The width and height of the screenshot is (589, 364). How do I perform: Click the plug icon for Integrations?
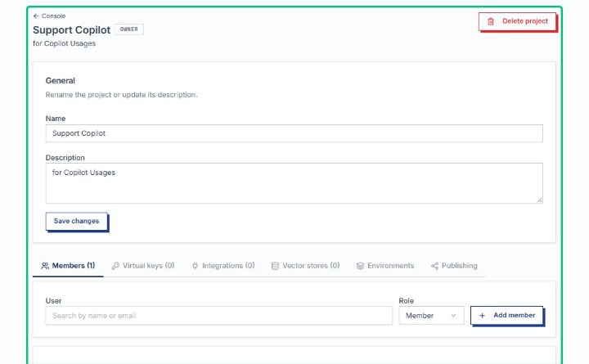pyautogui.click(x=195, y=266)
